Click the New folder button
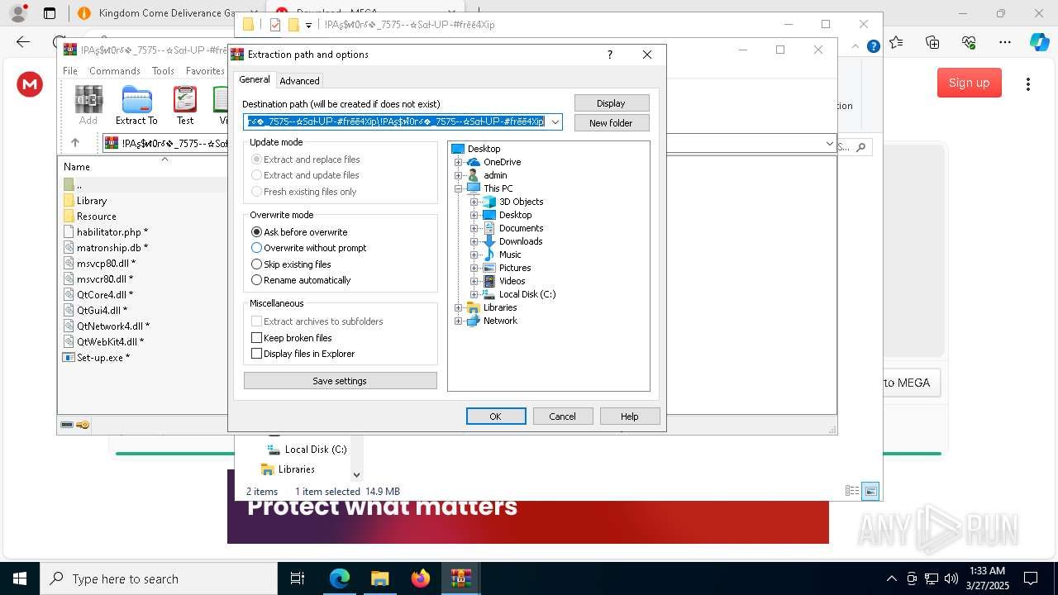Screen dimensions: 1058x595 [x=612, y=123]
